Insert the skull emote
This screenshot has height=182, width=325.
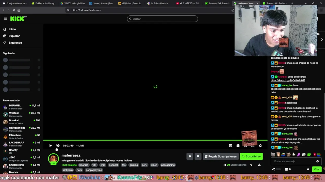[x=304, y=154]
